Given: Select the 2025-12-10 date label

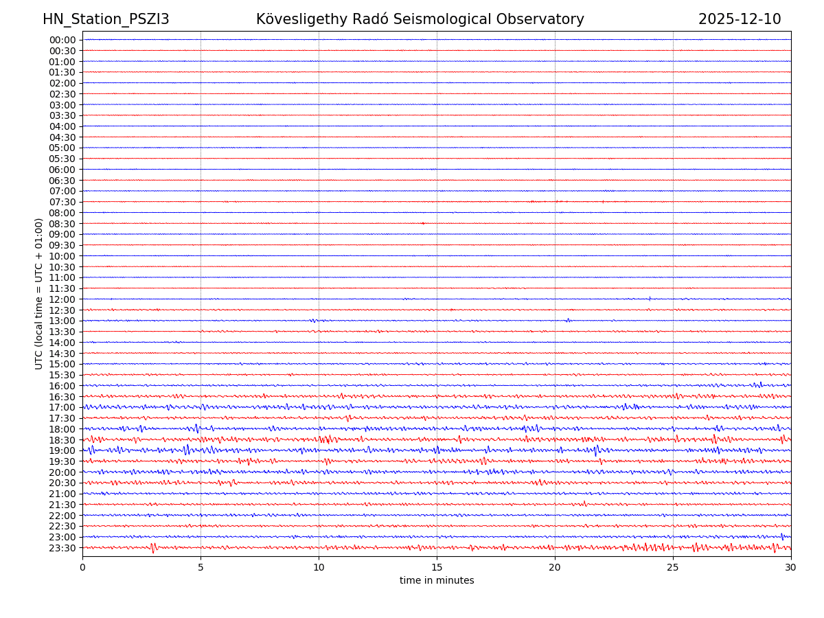Looking at the screenshot, I should pos(739,20).
